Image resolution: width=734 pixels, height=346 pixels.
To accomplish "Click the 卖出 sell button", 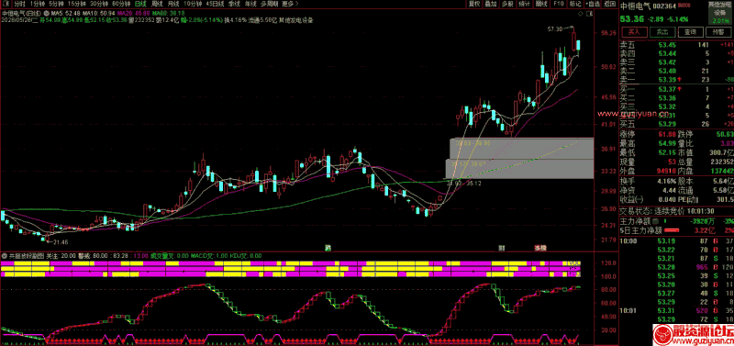I will [662, 32].
